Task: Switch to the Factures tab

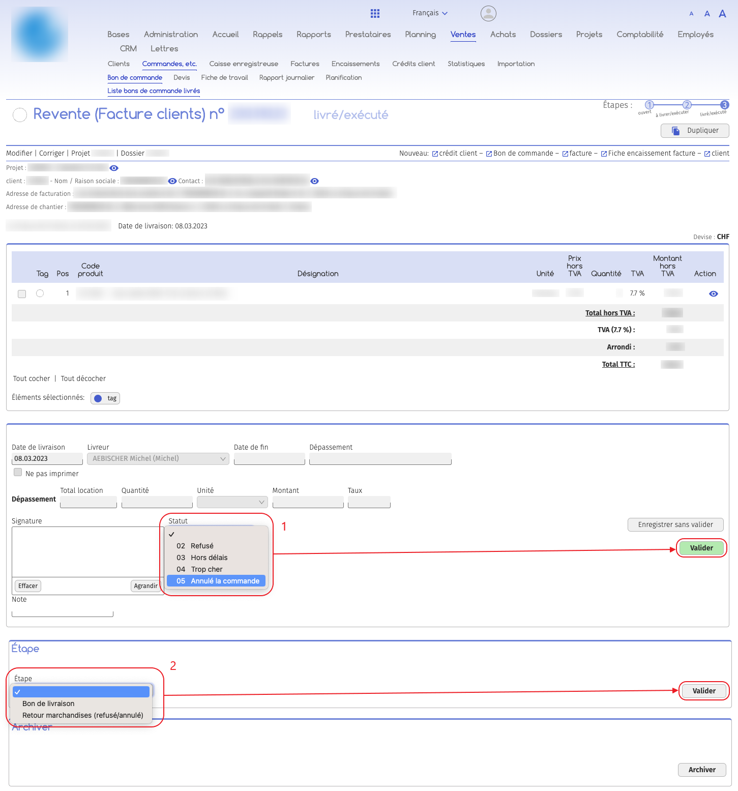Action: [x=305, y=64]
